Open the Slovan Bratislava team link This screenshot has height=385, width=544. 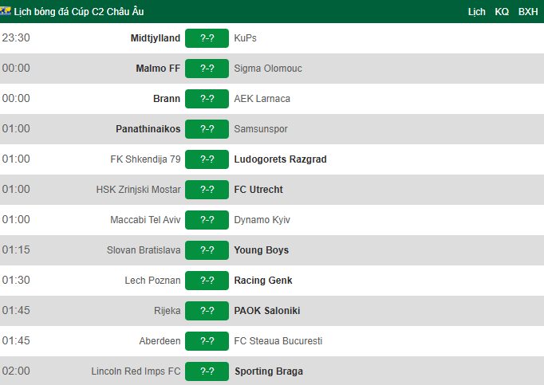[x=144, y=250]
